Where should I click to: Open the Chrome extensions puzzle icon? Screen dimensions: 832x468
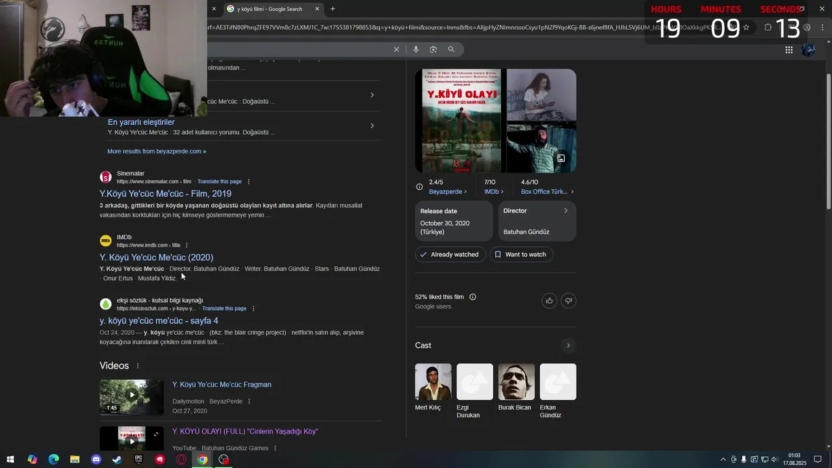coord(768,27)
